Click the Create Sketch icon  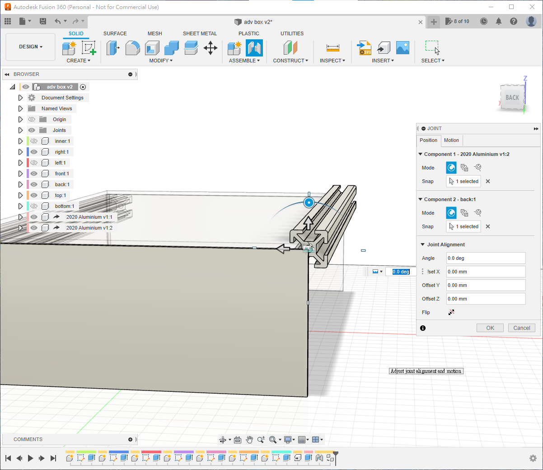pyautogui.click(x=89, y=47)
